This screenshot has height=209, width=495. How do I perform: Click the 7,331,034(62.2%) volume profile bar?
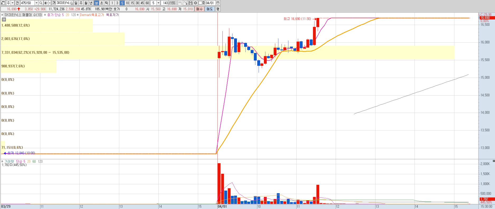click(227, 52)
